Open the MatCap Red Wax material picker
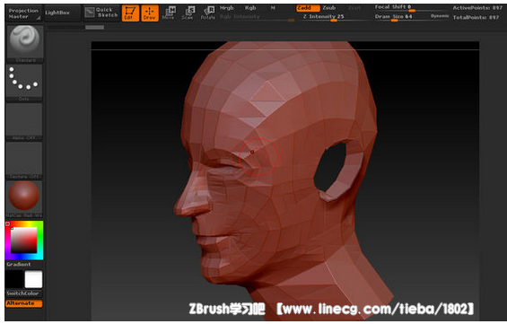507x324 pixels. tap(24, 199)
